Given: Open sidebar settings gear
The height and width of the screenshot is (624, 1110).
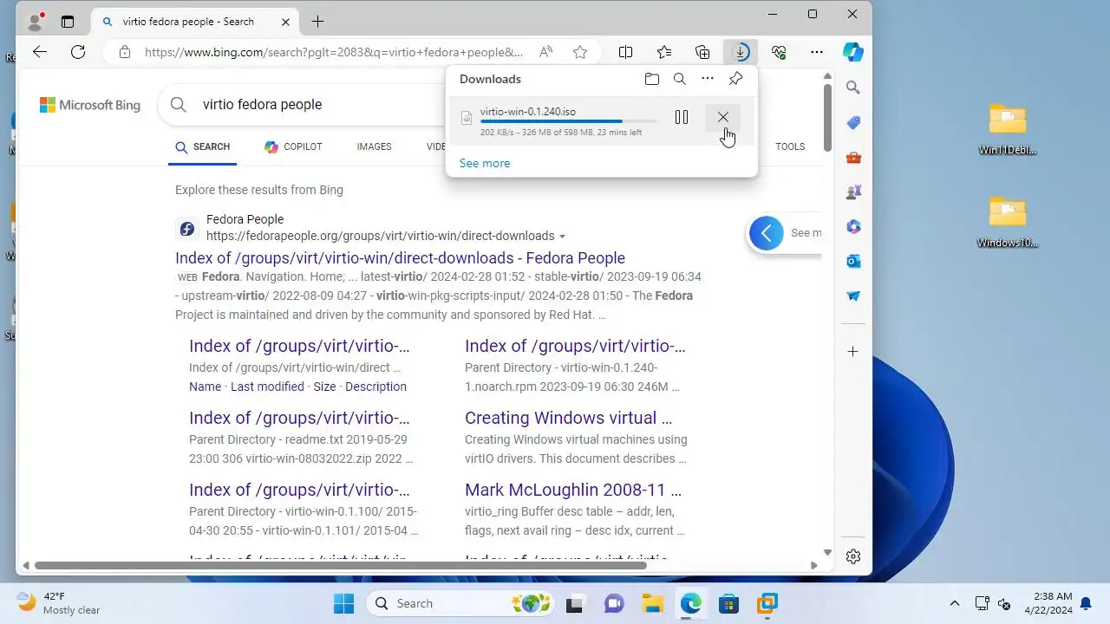Looking at the screenshot, I should click(853, 556).
